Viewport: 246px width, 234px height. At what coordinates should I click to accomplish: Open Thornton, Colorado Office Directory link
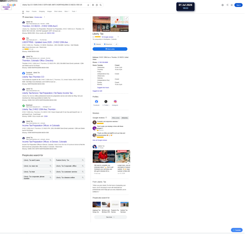point(38,60)
